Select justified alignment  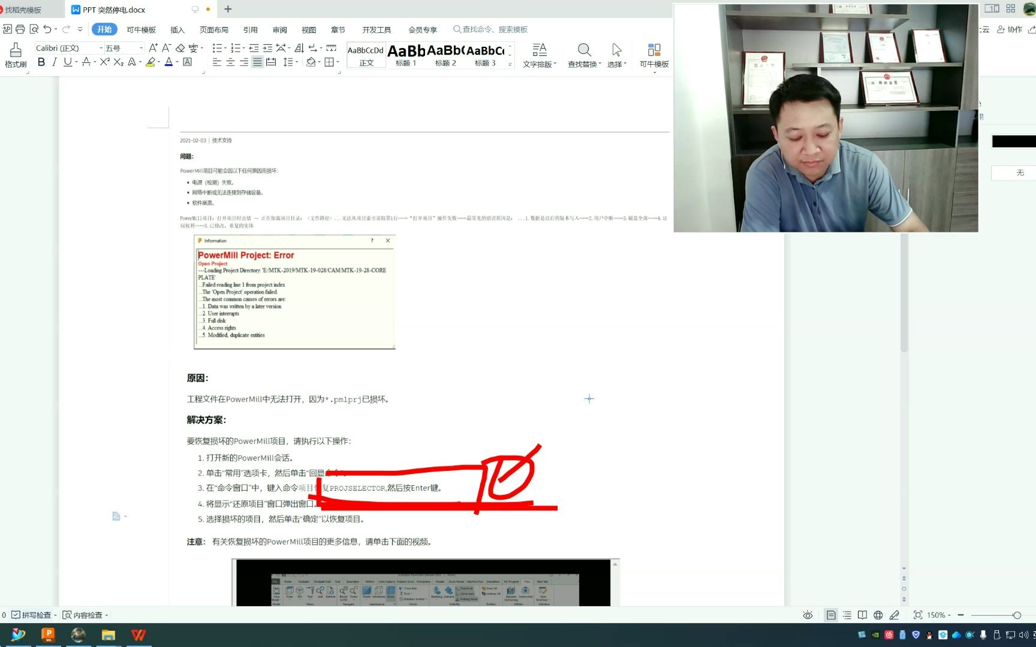(x=257, y=62)
